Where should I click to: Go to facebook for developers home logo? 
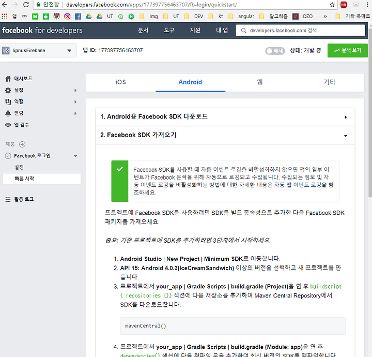pyautogui.click(x=42, y=31)
